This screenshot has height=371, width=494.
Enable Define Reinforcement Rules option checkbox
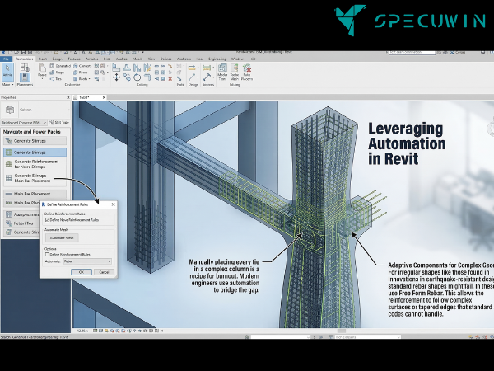tap(46, 254)
